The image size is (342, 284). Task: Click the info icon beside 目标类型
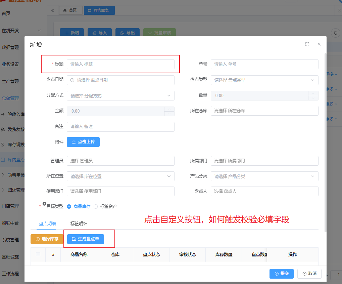click(x=44, y=204)
